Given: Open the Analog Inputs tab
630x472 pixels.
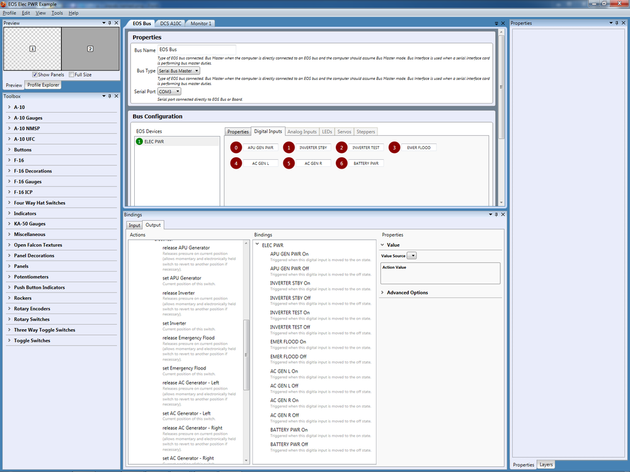Looking at the screenshot, I should tap(302, 132).
